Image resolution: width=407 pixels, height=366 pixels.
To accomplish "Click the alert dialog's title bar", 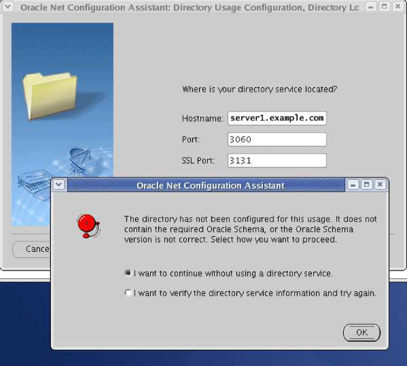I will [x=210, y=185].
